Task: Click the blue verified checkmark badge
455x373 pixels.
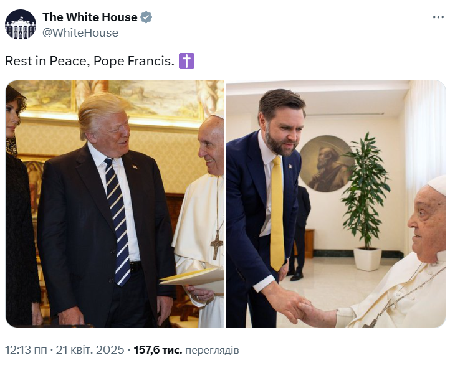Action: tap(146, 17)
